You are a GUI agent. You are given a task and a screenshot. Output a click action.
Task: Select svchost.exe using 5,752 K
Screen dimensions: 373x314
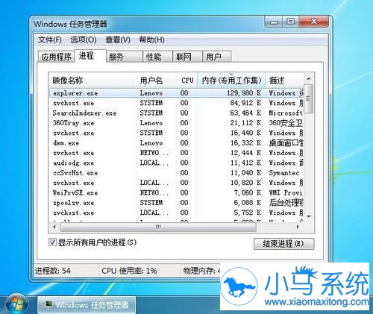point(176,213)
